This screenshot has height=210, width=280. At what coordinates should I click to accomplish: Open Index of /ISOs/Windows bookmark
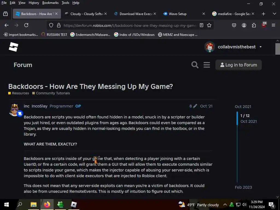point(135,35)
